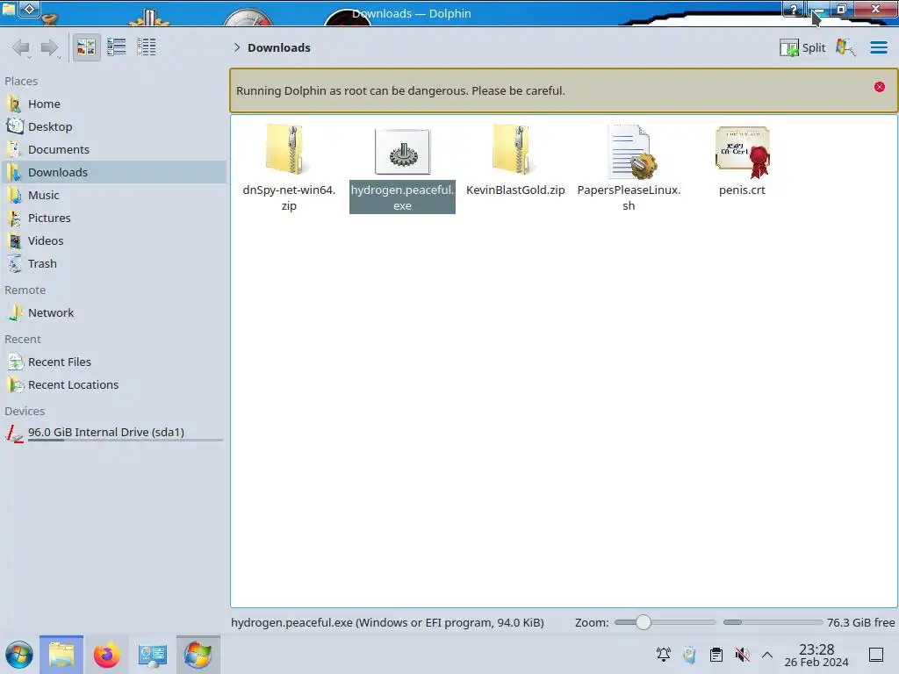Click the hydrogen.peaceful.exe file name

coord(402,197)
